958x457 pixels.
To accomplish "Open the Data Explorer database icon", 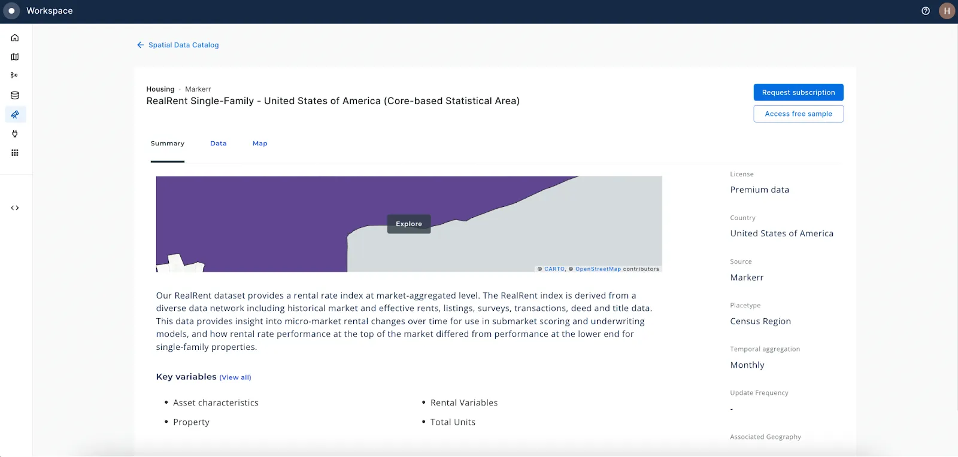I will point(14,95).
